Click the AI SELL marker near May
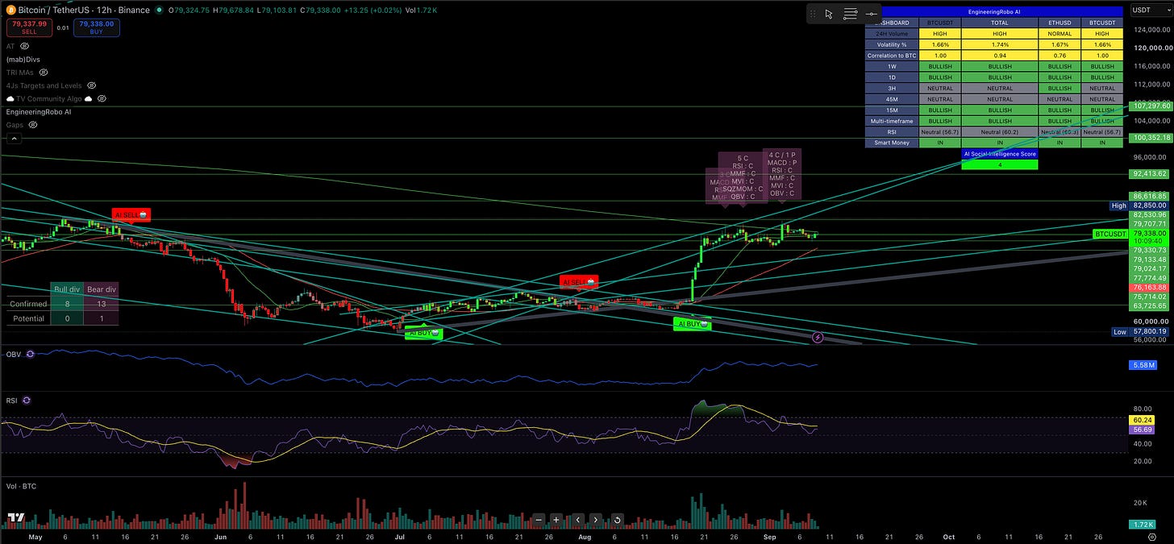 (131, 215)
